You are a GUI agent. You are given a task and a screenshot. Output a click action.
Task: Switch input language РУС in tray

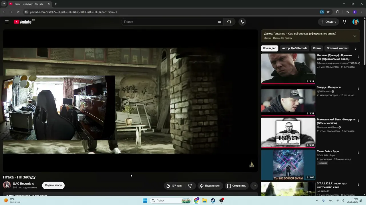coord(331,200)
